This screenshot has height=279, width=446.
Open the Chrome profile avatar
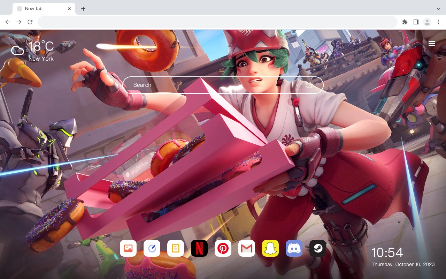[427, 22]
